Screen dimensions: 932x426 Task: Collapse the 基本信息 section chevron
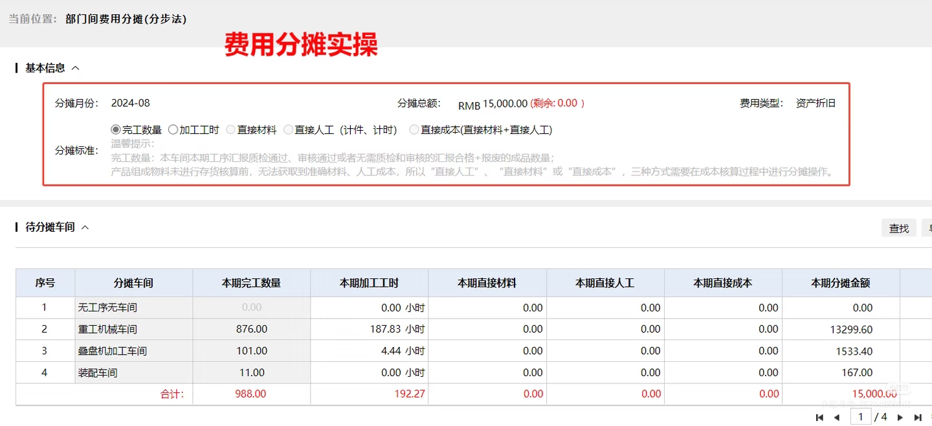(x=75, y=68)
